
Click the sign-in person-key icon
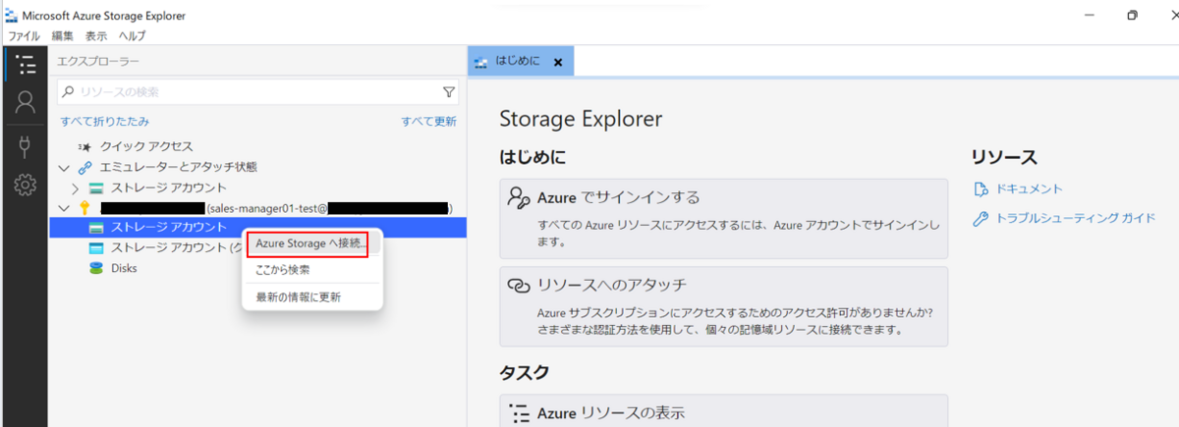pos(519,197)
